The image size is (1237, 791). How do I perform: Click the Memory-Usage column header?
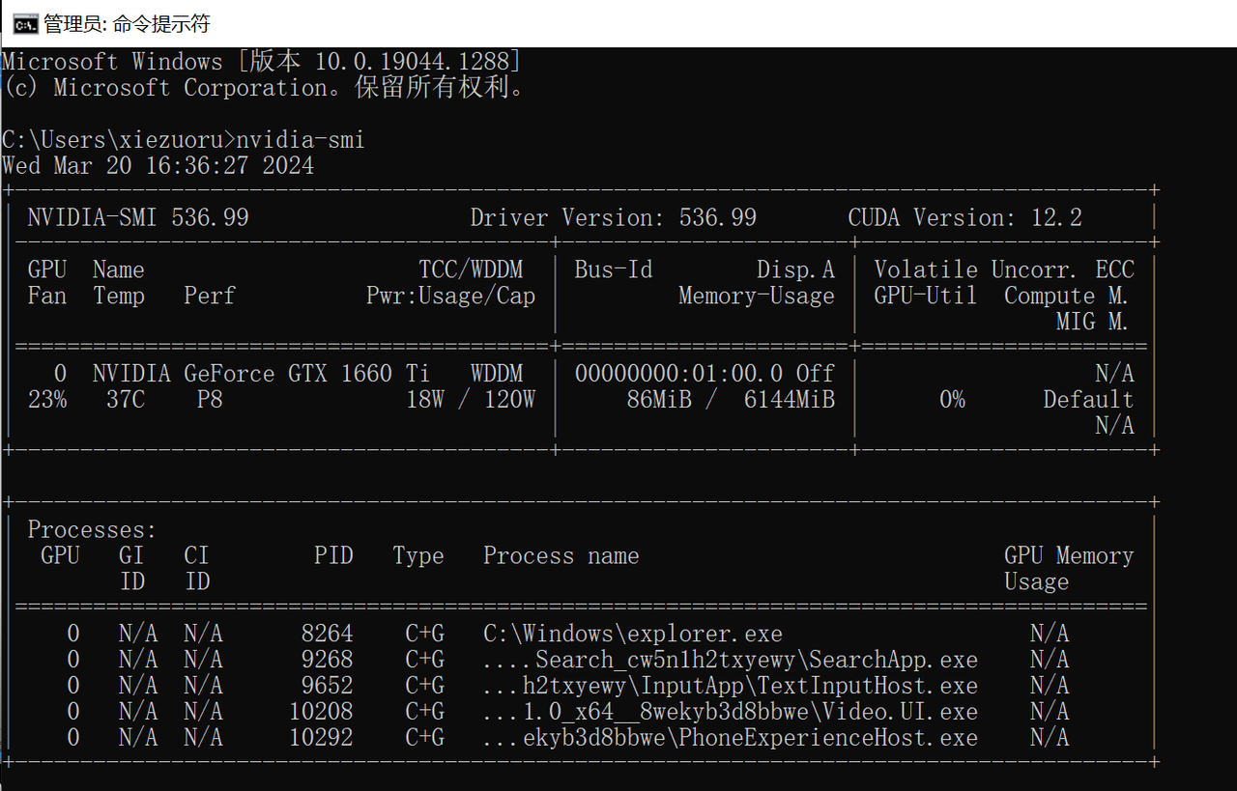tap(757, 296)
